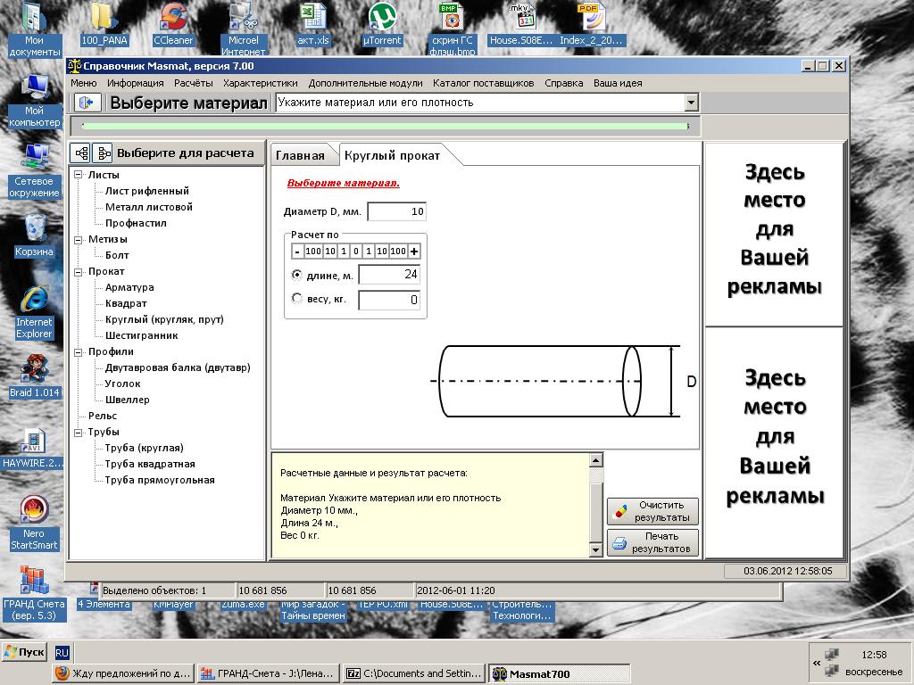Screen dimensions: 914x685
Task: Click the 'Диаметр D, мм.' input field
Action: [x=396, y=212]
